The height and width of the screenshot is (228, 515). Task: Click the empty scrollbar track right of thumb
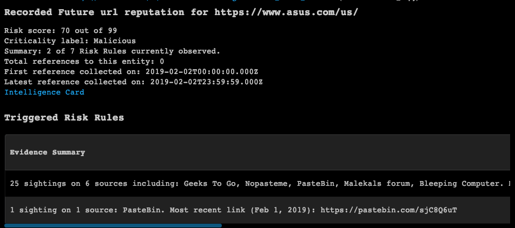pyautogui.click(x=368, y=225)
